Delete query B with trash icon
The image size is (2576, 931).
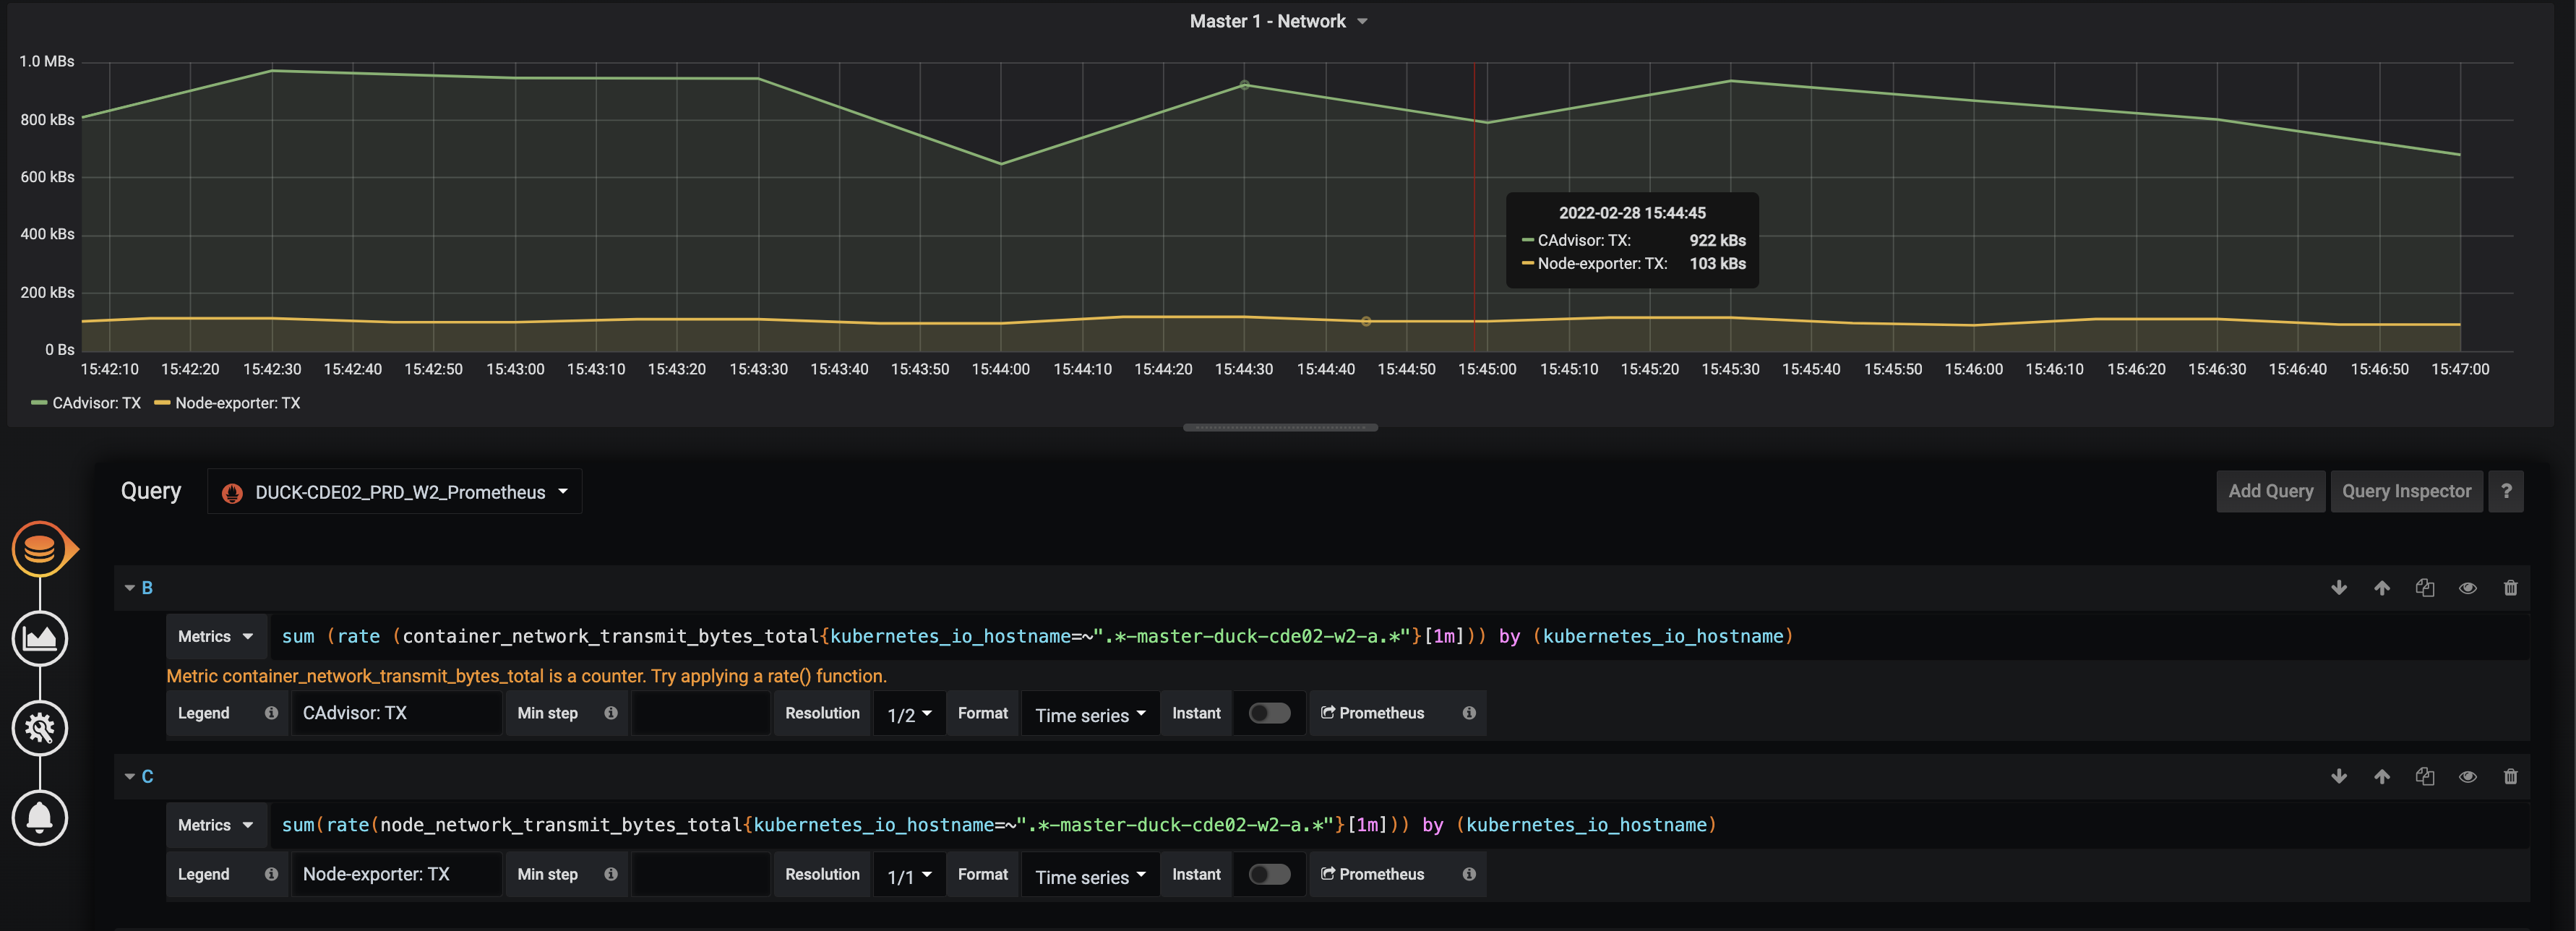[2510, 588]
